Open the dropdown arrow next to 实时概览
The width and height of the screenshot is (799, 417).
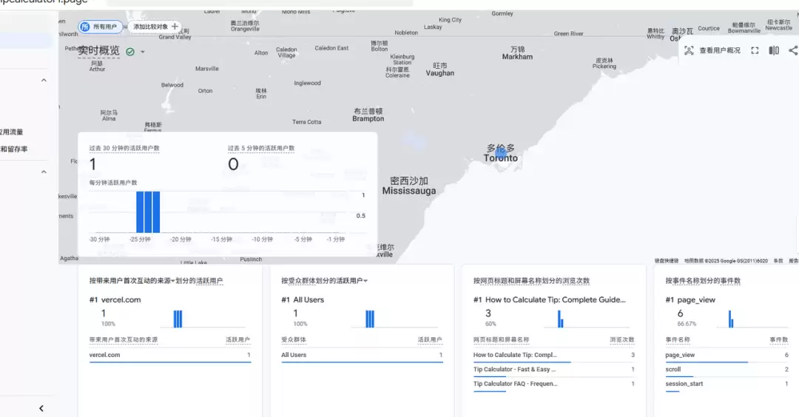coord(143,52)
